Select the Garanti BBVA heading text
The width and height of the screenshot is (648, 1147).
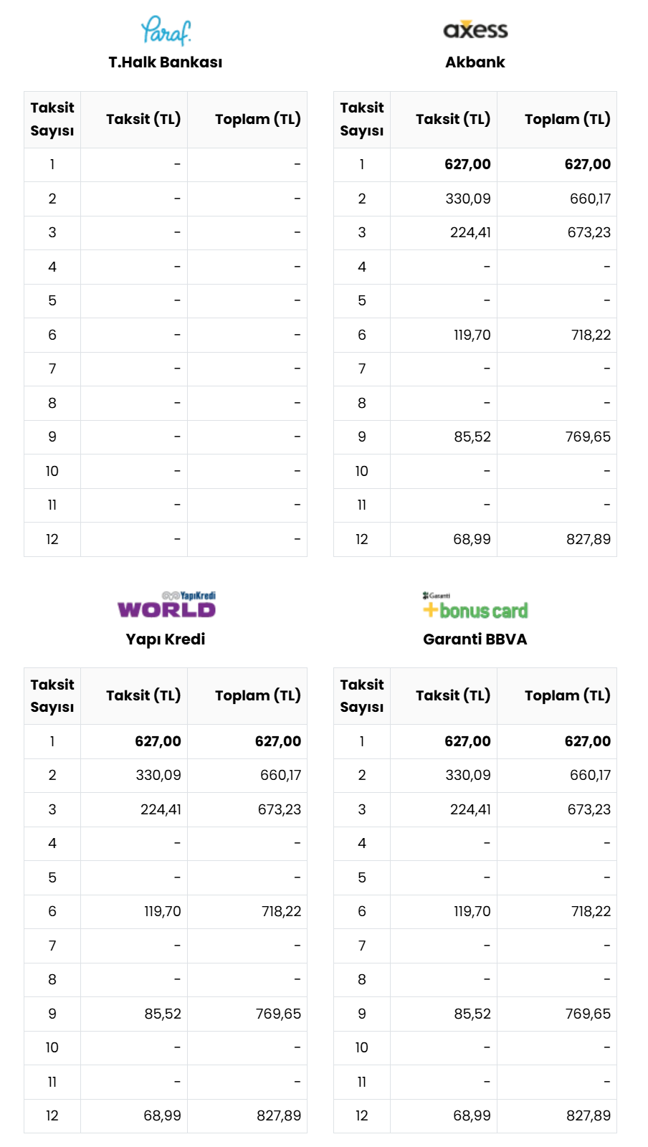pyautogui.click(x=475, y=639)
